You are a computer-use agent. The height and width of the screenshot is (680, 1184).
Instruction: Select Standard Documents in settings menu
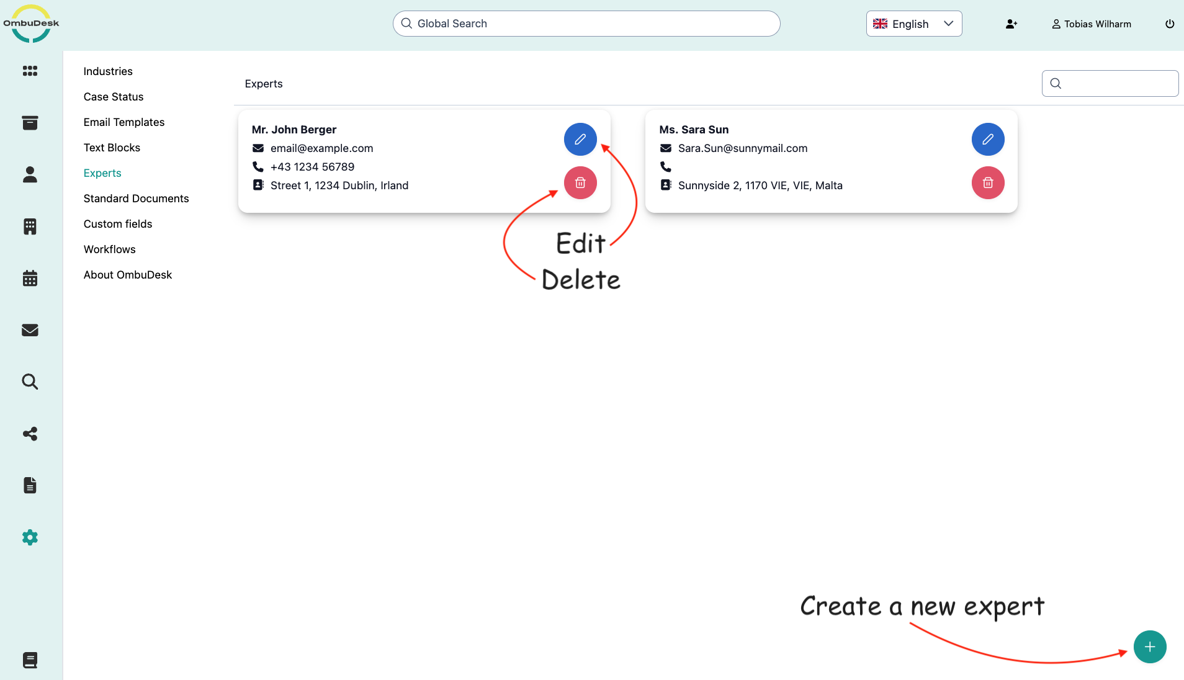pyautogui.click(x=136, y=199)
